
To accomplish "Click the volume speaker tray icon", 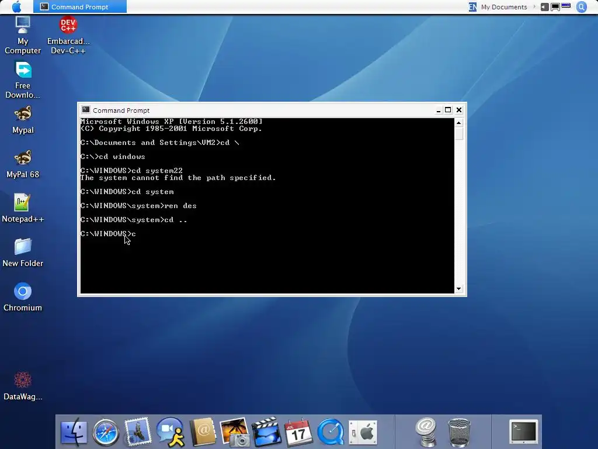I will [x=545, y=7].
